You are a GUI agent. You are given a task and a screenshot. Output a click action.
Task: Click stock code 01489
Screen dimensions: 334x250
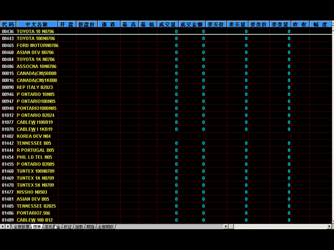click(8, 220)
